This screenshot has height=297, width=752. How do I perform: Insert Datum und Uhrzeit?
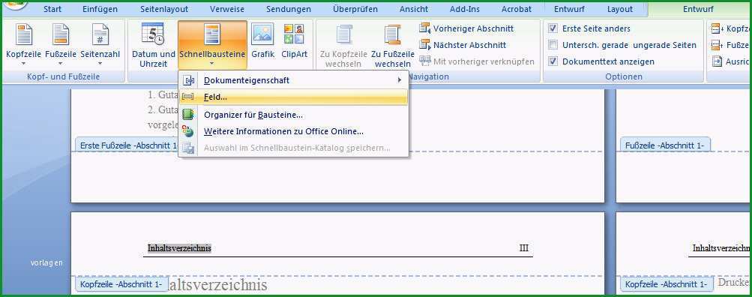coord(154,46)
